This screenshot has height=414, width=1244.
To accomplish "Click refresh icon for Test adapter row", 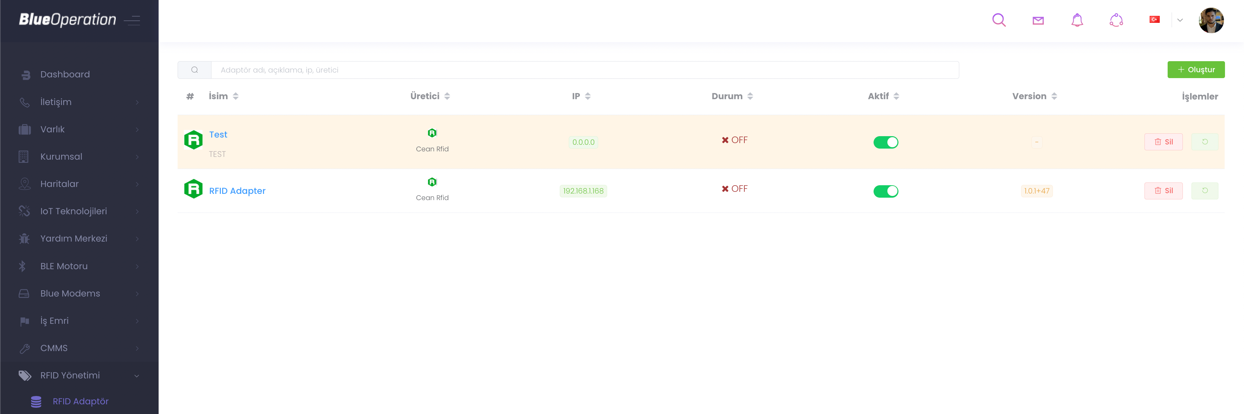I will [1204, 142].
